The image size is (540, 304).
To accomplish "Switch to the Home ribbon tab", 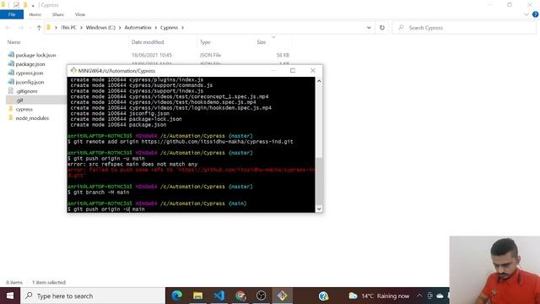I will [35, 14].
